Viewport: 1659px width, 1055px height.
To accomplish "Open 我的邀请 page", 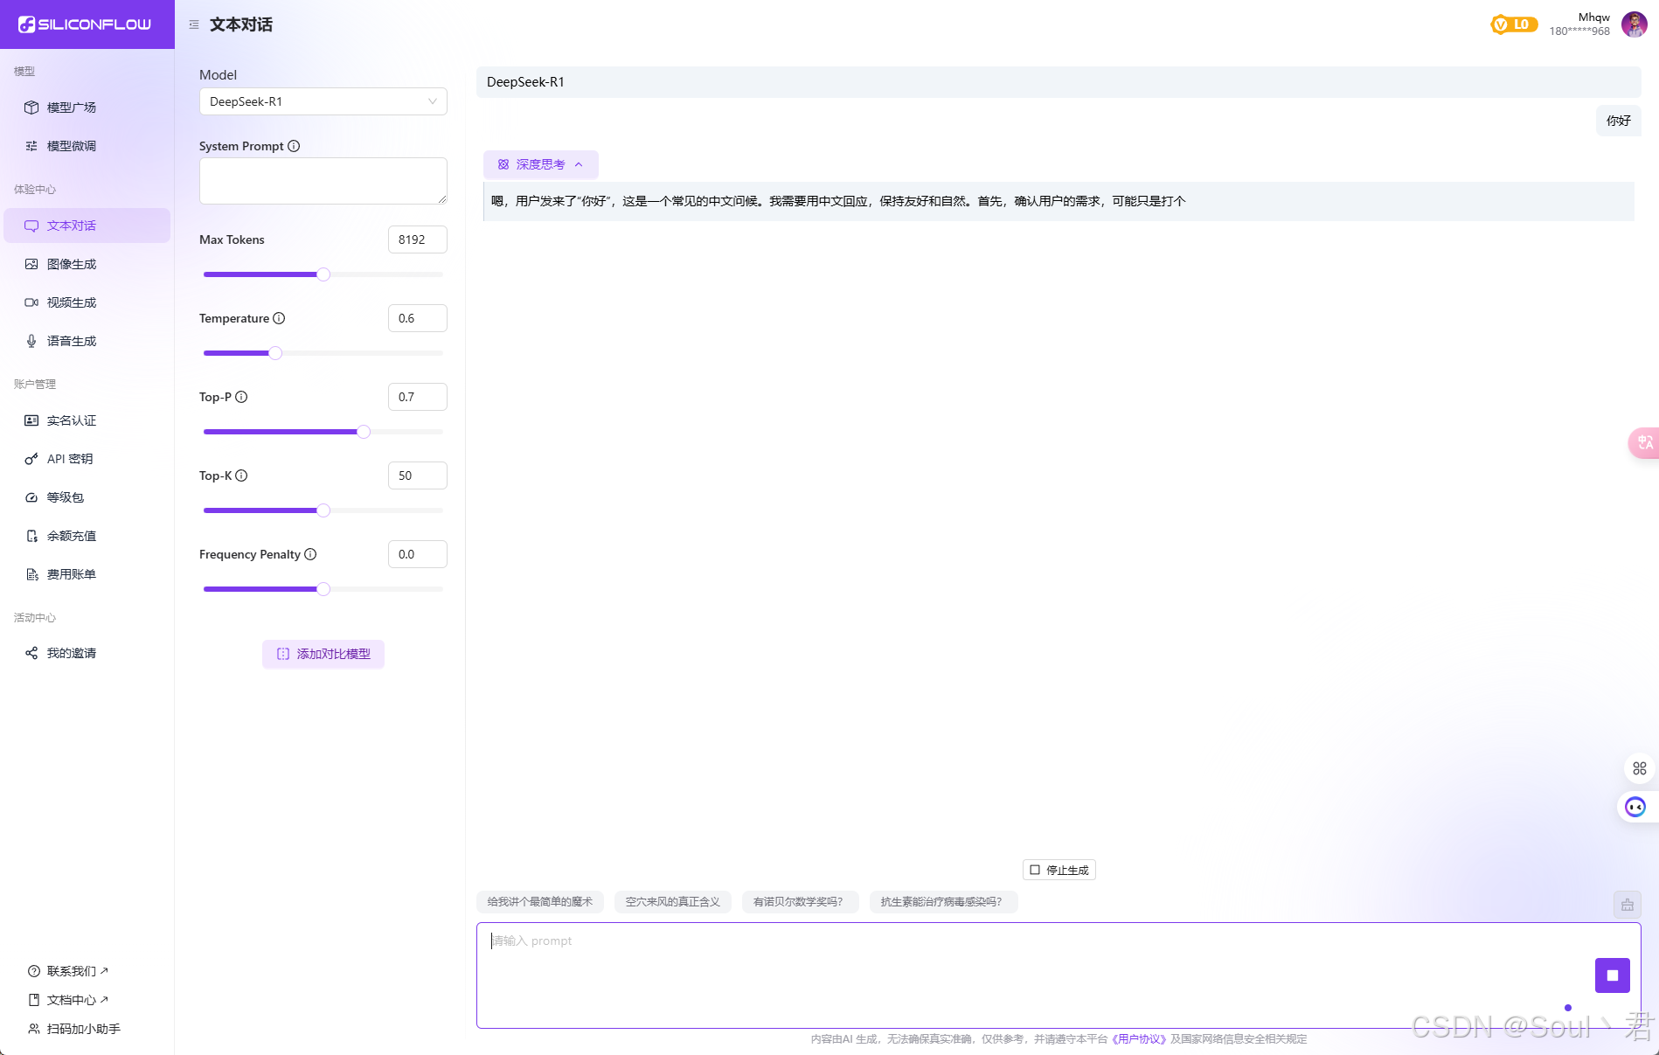I will [87, 653].
